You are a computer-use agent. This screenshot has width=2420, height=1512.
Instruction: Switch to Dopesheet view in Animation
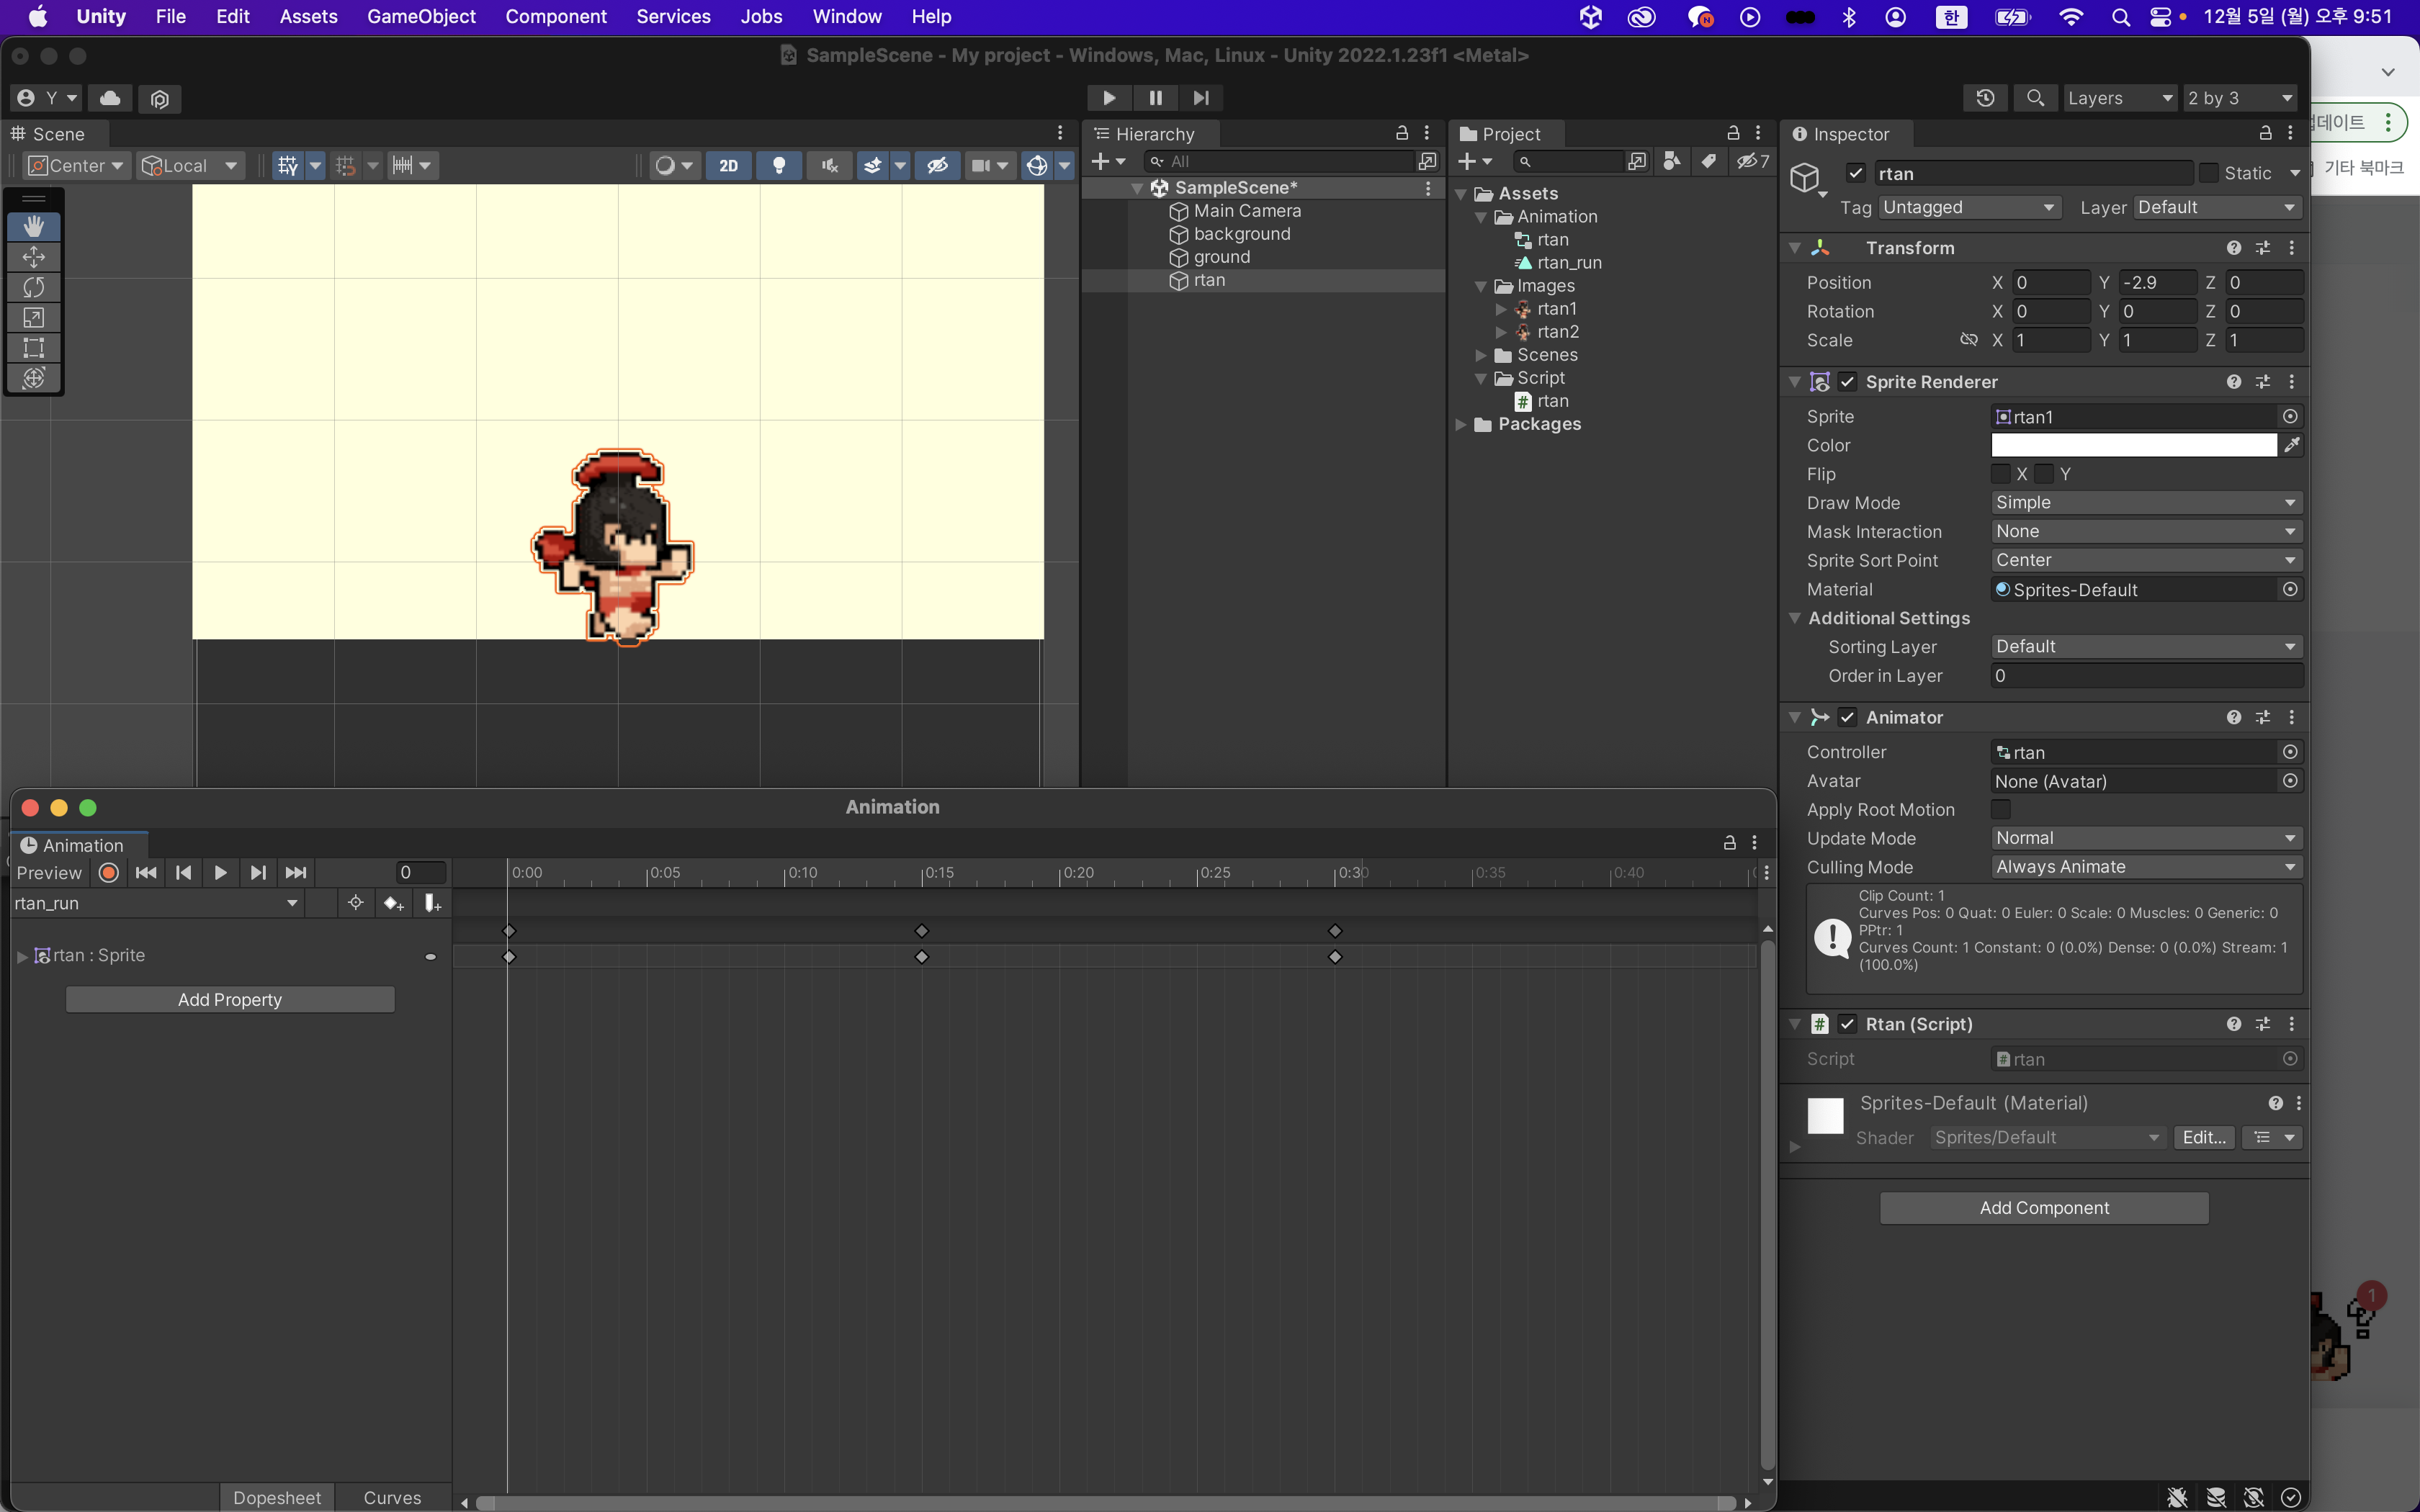(x=277, y=1498)
